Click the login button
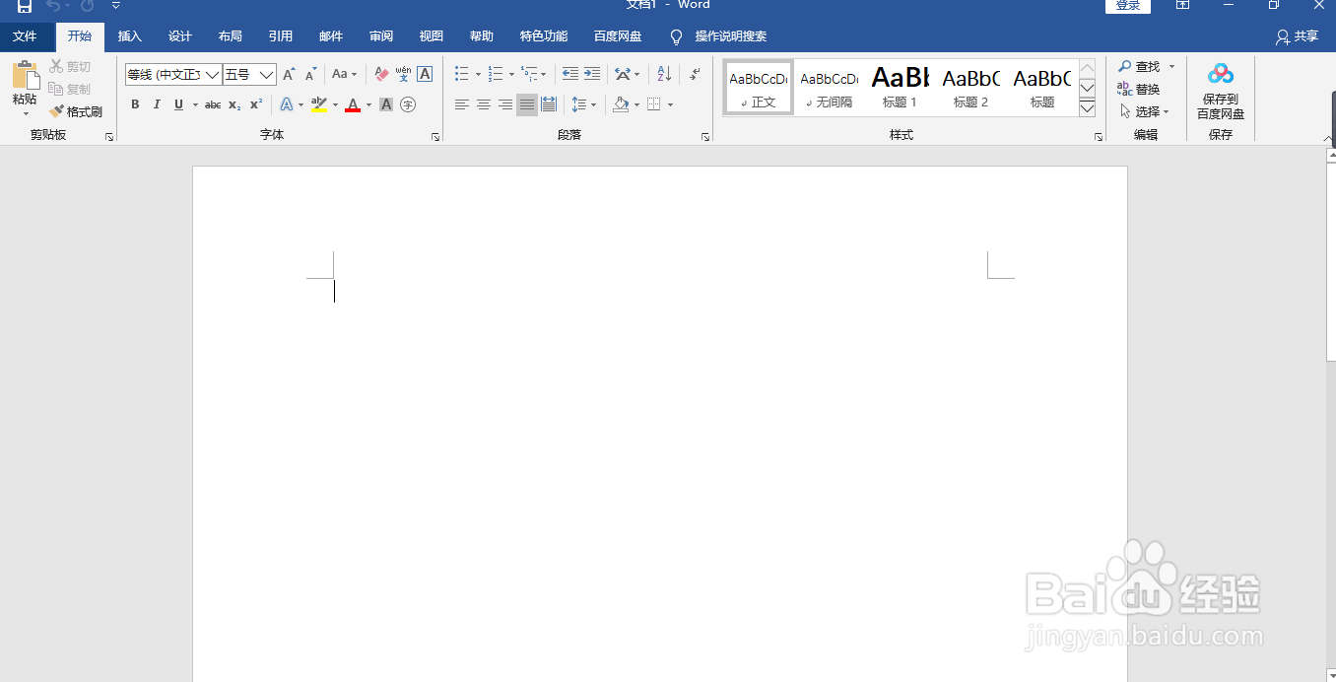 pos(1128,5)
